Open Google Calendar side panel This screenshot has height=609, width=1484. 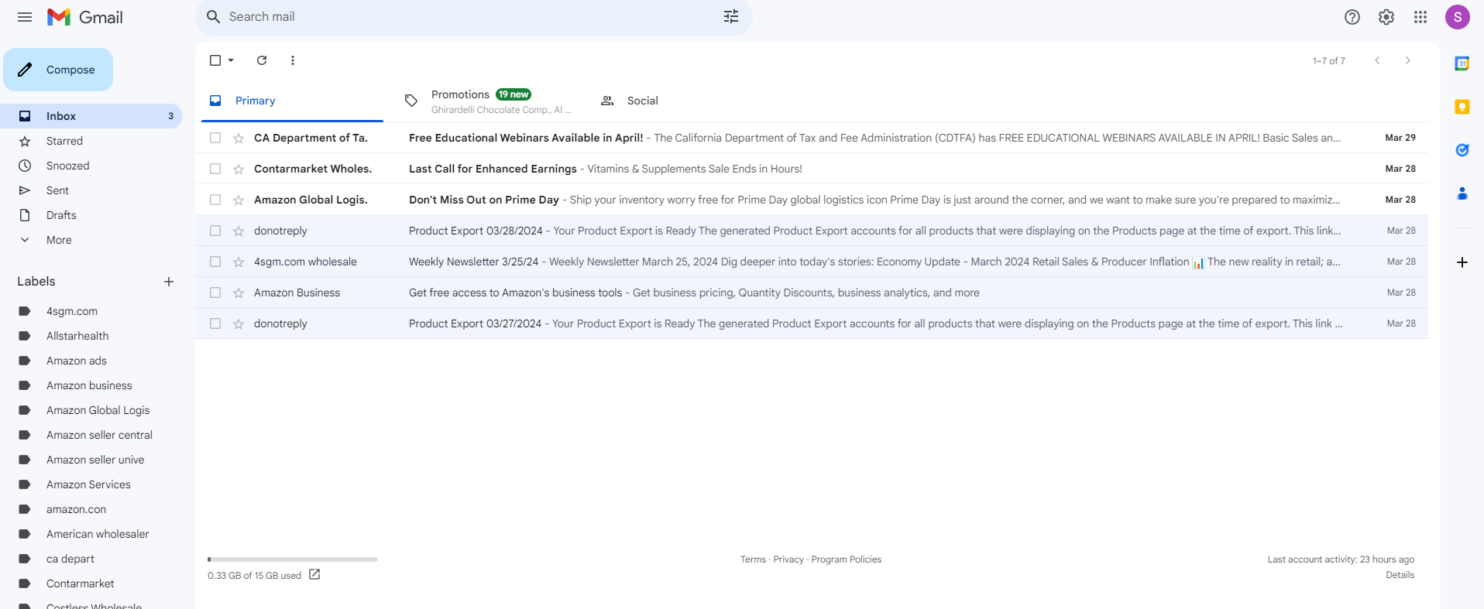tap(1462, 63)
